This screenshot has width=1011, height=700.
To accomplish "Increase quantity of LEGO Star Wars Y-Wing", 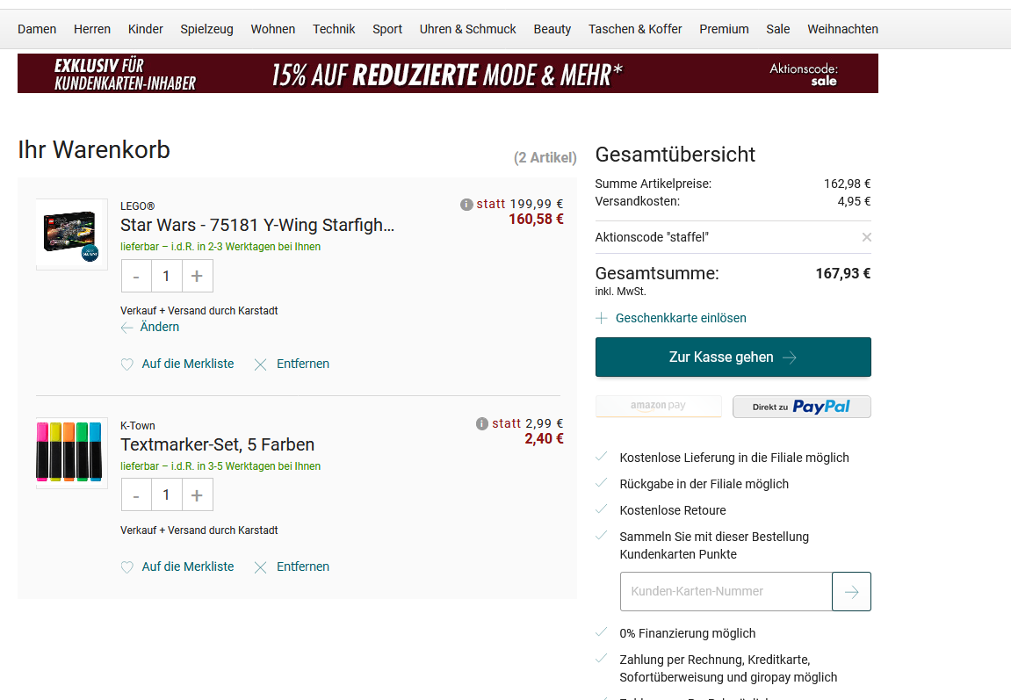I will pyautogui.click(x=197, y=276).
